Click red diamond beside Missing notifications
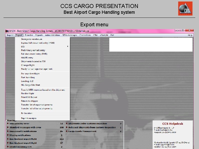Screen dimensions: 199x149 click(8, 135)
